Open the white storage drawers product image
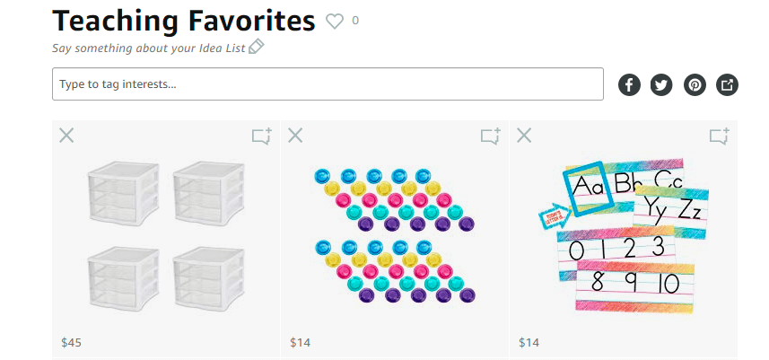This screenshot has height=360, width=769. point(166,236)
